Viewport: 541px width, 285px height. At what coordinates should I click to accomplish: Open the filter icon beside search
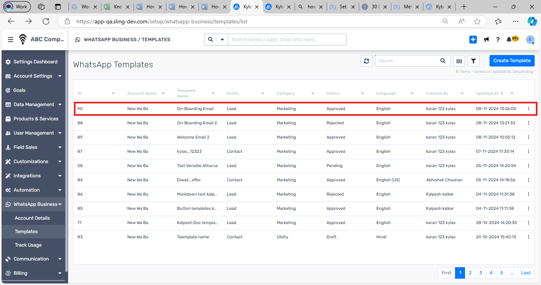coord(473,61)
